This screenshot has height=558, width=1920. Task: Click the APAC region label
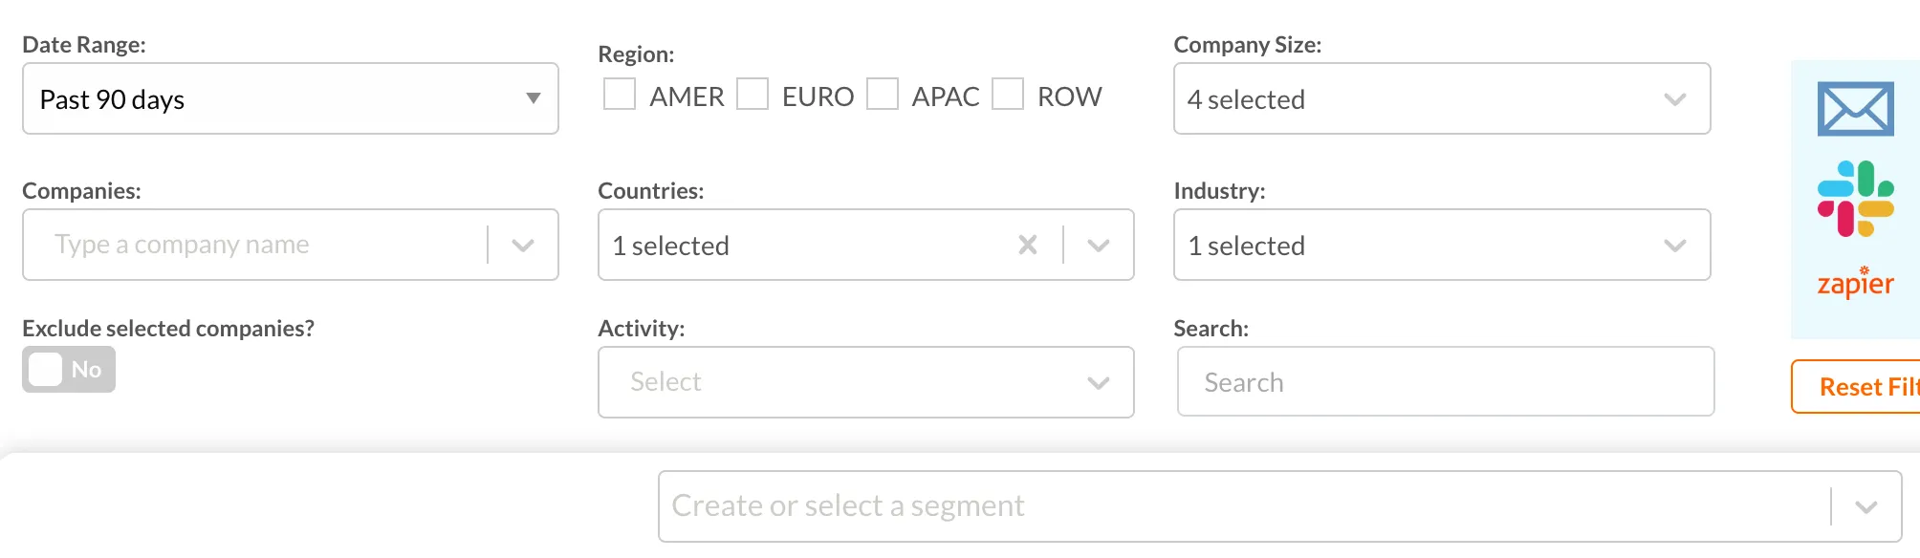click(946, 97)
